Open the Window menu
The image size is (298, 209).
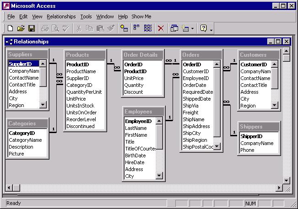(105, 17)
